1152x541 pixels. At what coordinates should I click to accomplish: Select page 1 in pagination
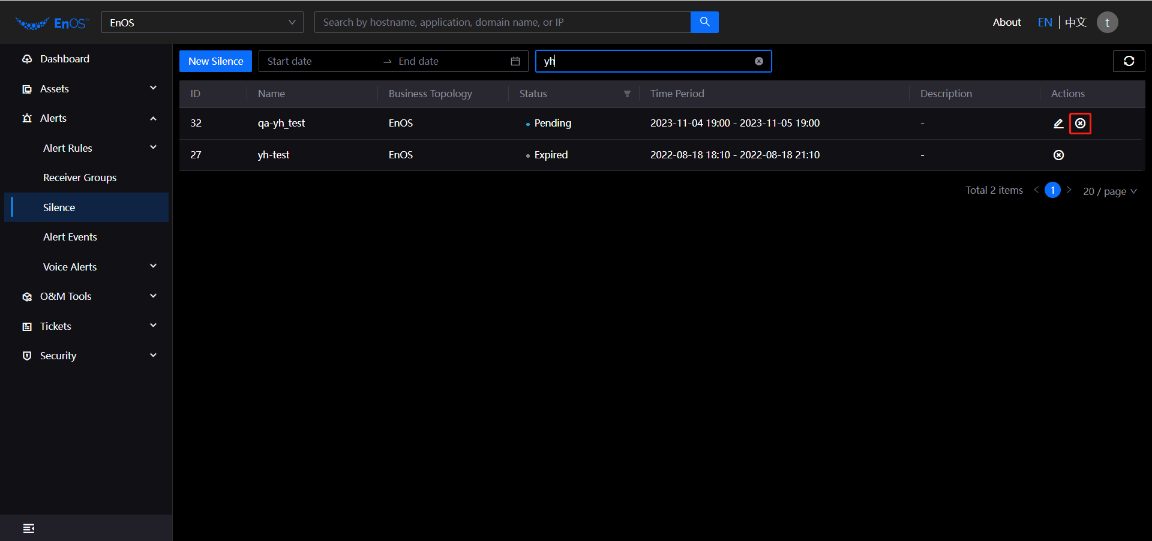pos(1052,190)
